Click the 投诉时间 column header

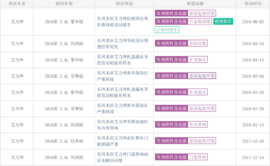pos(253,4)
